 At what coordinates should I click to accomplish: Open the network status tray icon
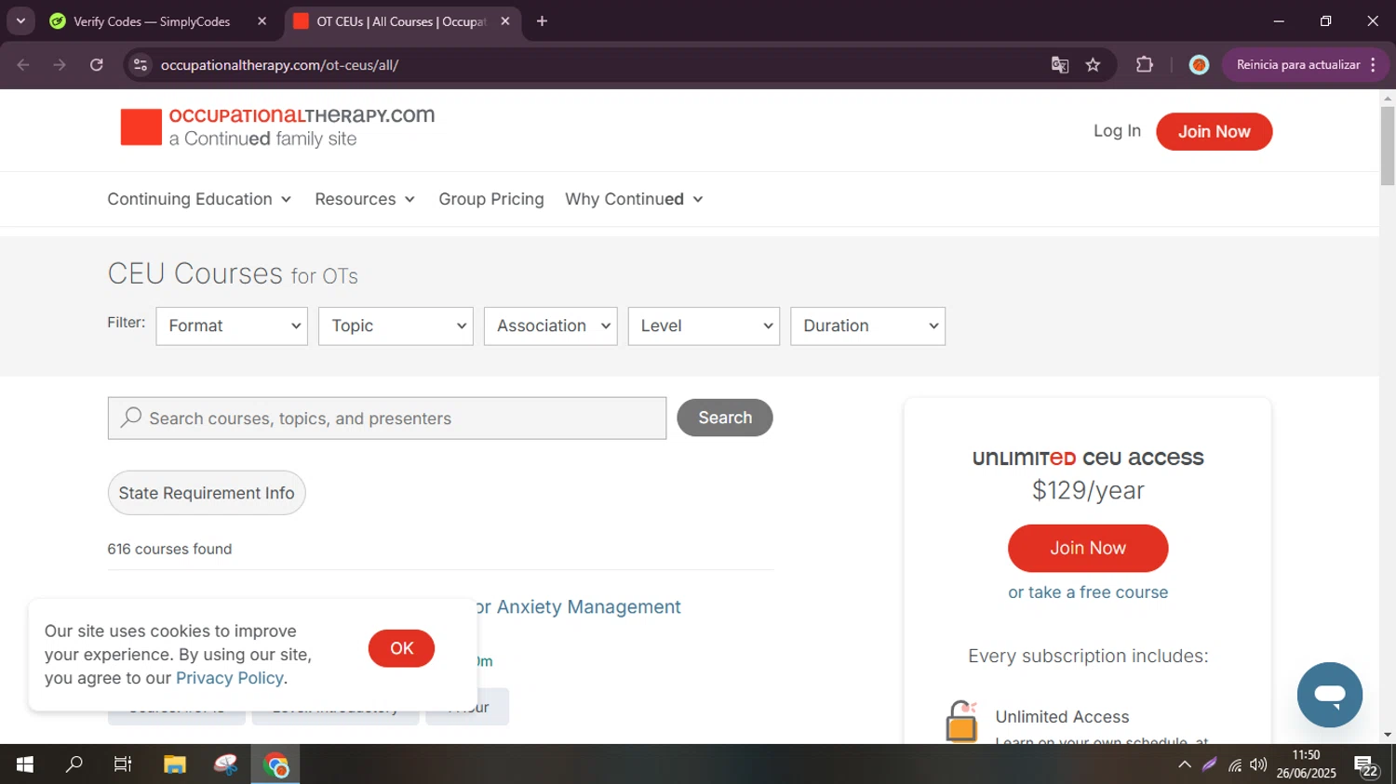(1234, 765)
